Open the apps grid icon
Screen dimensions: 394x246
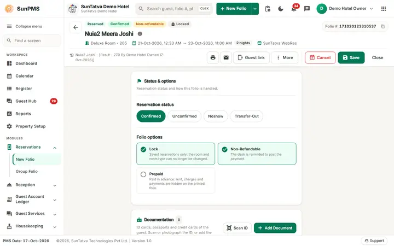pos(384,9)
